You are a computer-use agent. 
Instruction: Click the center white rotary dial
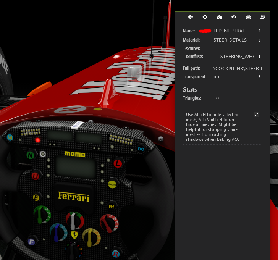(x=74, y=220)
